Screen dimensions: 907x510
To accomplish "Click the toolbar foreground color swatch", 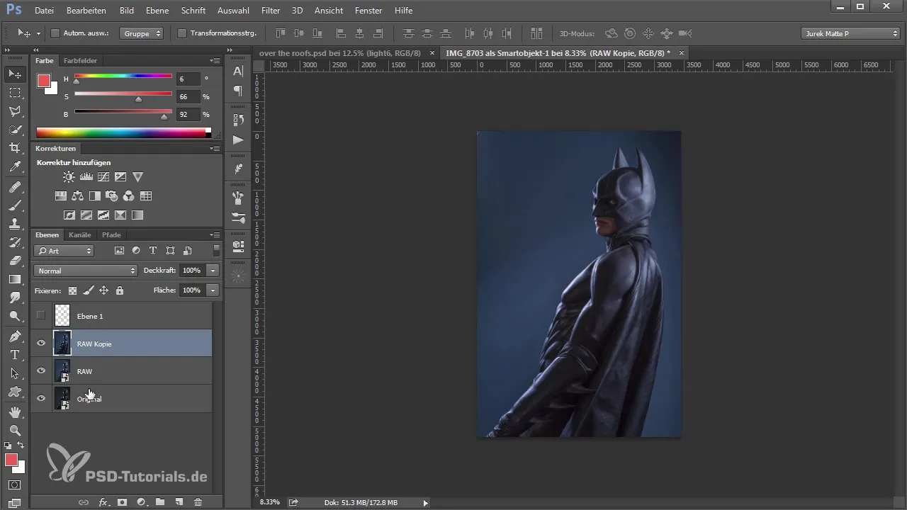I will [11, 460].
